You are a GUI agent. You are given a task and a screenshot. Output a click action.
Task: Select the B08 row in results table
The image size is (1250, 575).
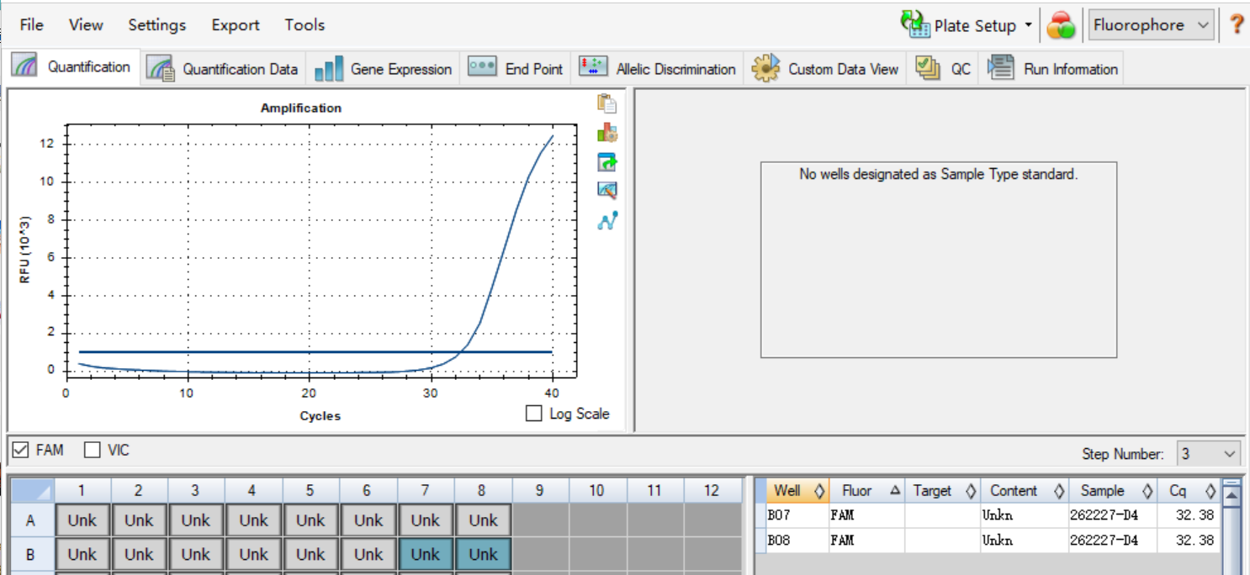pos(993,541)
